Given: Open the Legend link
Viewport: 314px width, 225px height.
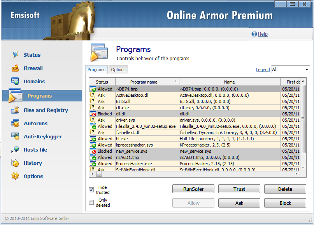Looking at the screenshot, I should [263, 70].
